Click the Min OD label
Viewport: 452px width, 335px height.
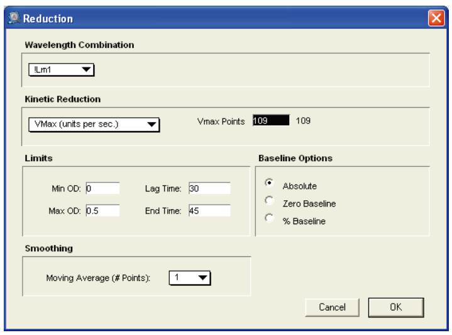pos(66,188)
